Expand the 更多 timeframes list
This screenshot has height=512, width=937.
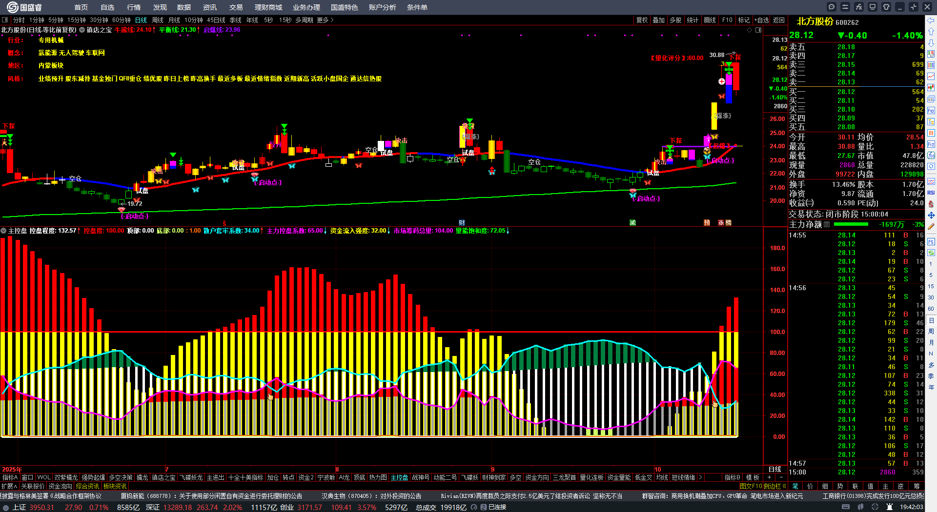pyautogui.click(x=325, y=20)
